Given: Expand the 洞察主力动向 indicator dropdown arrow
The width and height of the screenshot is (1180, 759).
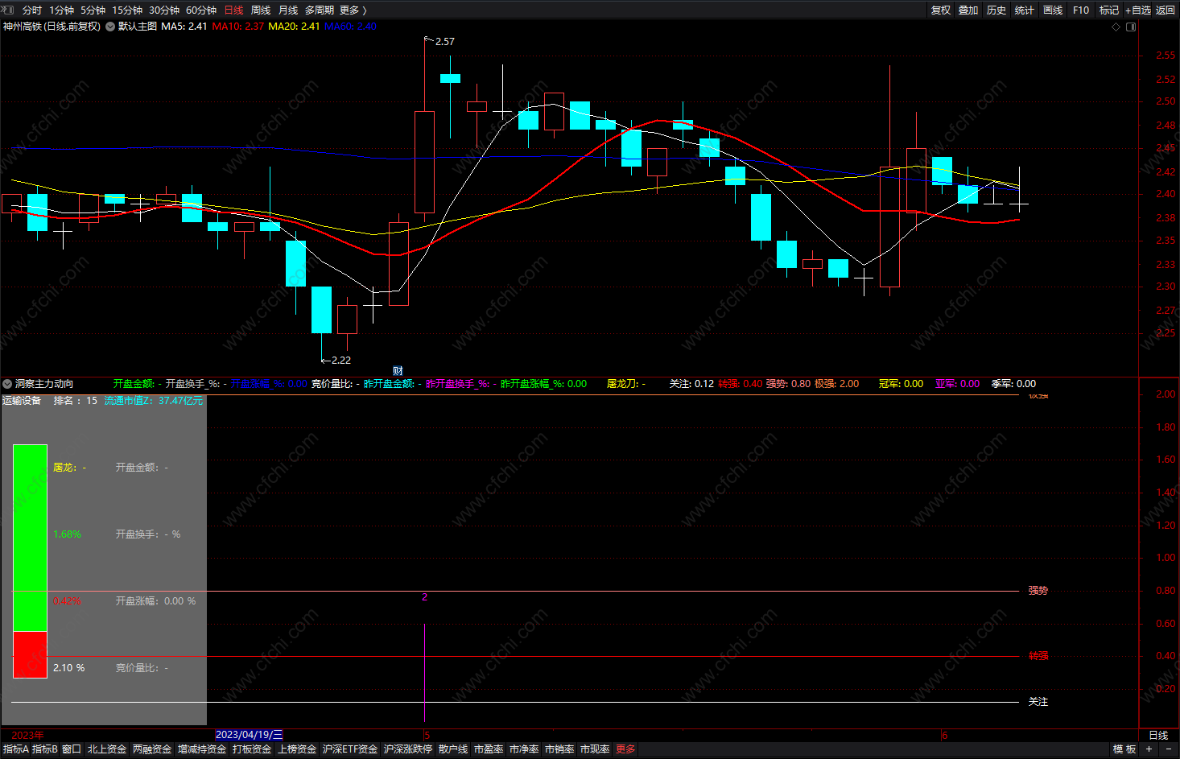Looking at the screenshot, I should tap(7, 384).
